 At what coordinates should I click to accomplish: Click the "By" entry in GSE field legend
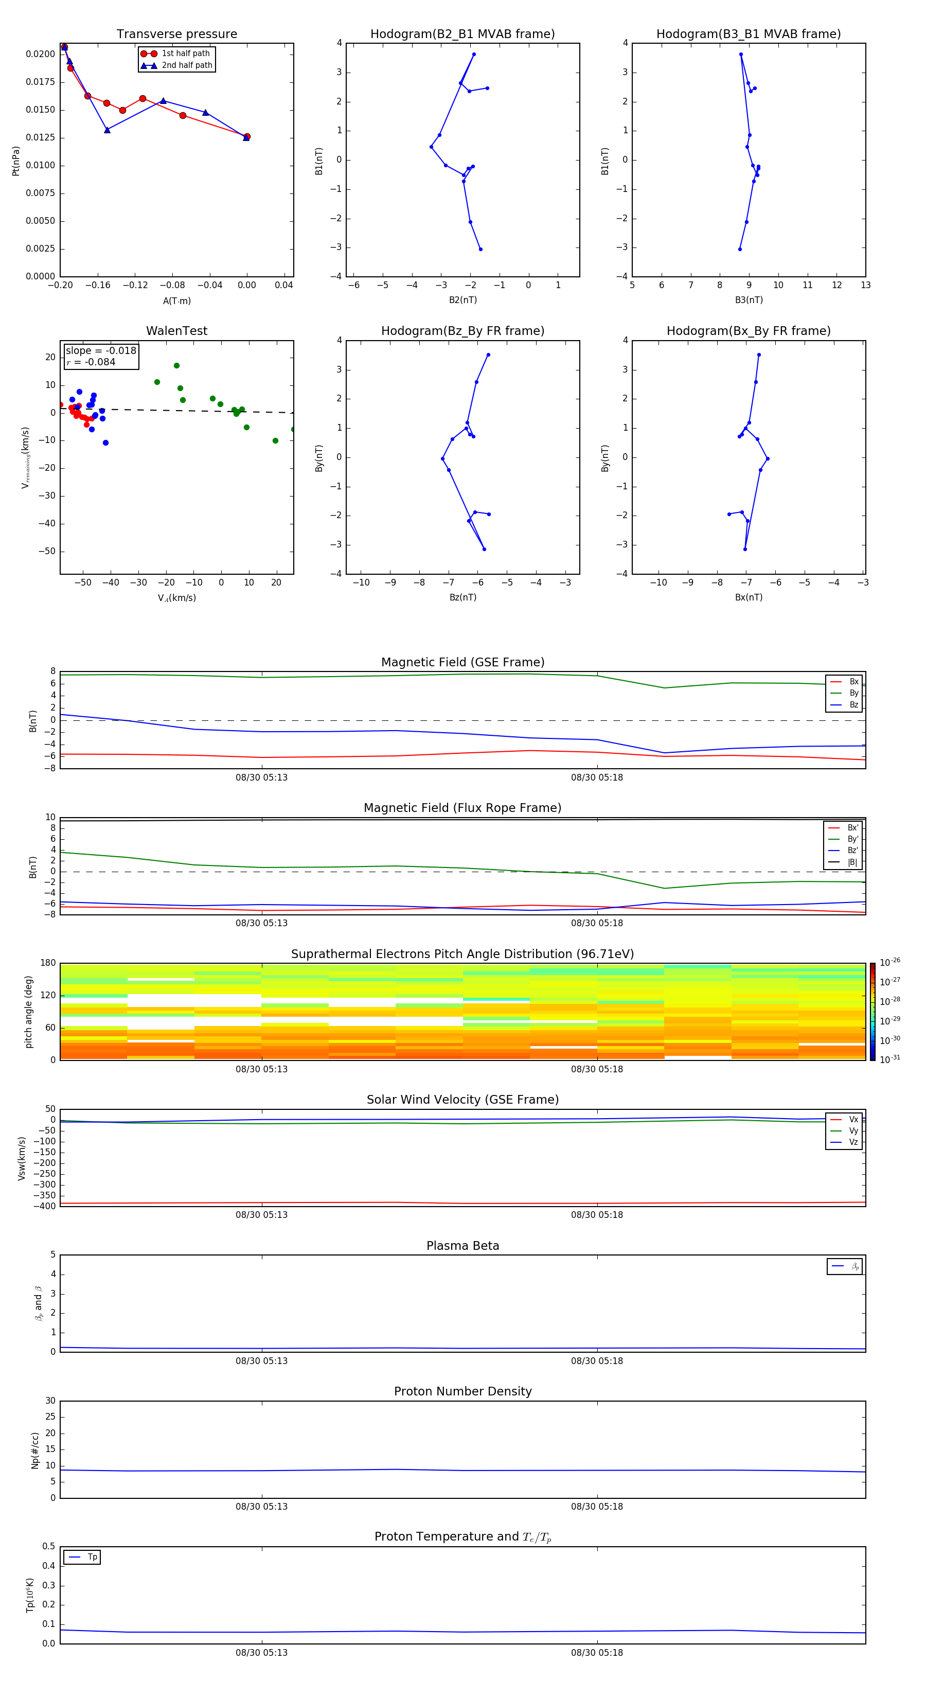(844, 693)
